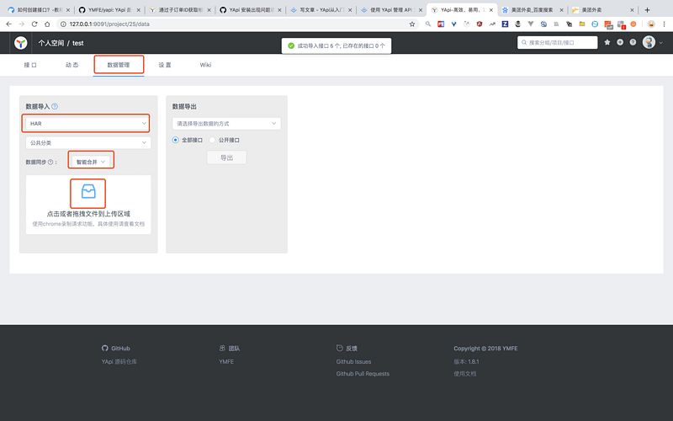
Task: Open the Chrome three-dot menu
Action: pos(664,24)
